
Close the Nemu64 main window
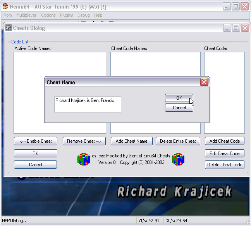[244, 7]
